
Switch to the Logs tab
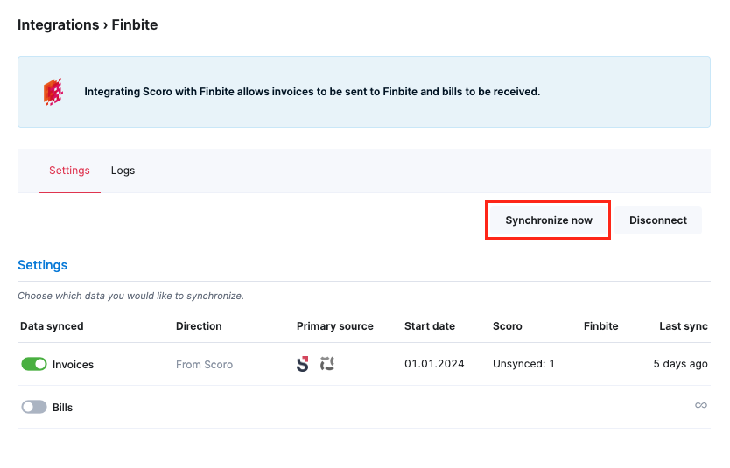point(123,171)
